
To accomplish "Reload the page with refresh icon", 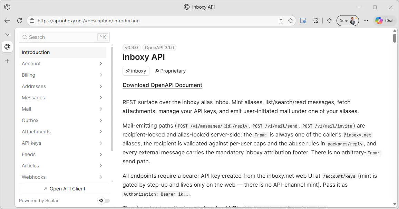I will coord(20,21).
